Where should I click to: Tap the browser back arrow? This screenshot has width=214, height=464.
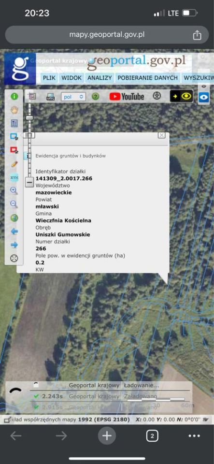click(16, 435)
